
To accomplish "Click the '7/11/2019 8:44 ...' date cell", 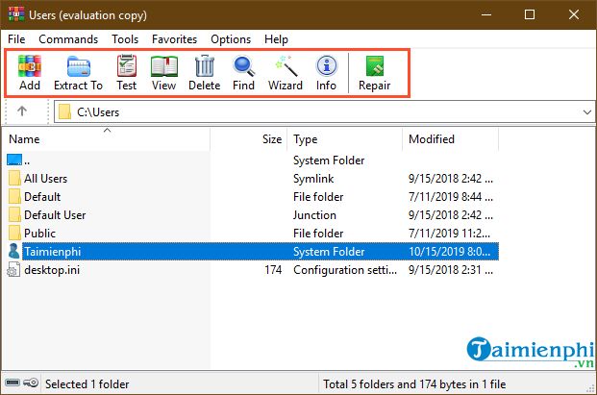I will pos(451,196).
